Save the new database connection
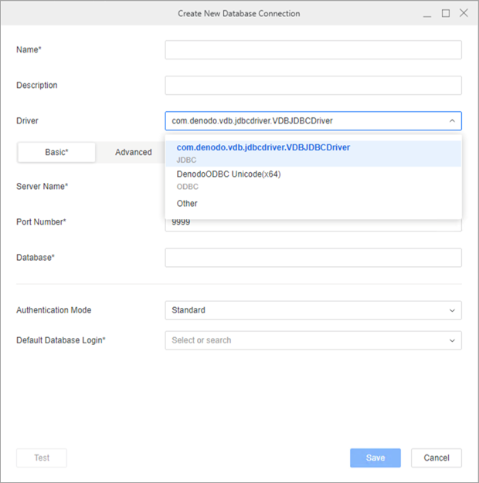Screen dimensions: 479x483 point(375,458)
